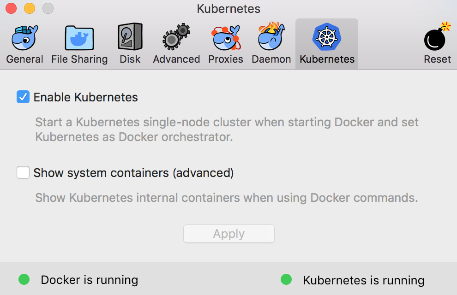
Task: Click the Docker is running status text
Action: pos(90,280)
